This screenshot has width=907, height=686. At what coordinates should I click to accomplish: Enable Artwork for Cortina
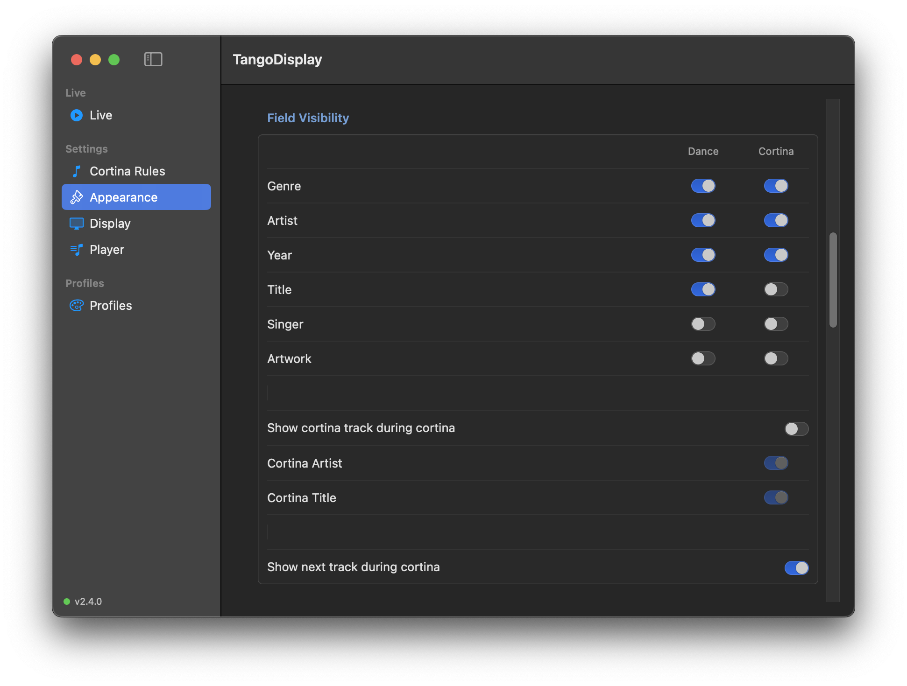tap(776, 358)
